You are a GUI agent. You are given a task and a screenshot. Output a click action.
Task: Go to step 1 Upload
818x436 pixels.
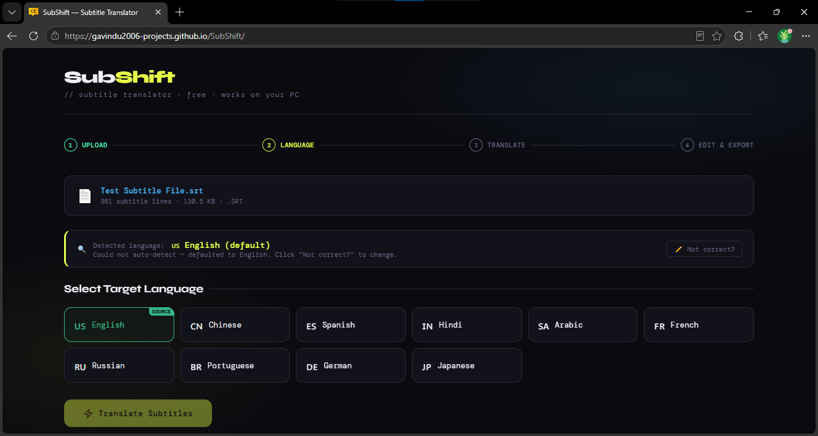[x=86, y=145]
